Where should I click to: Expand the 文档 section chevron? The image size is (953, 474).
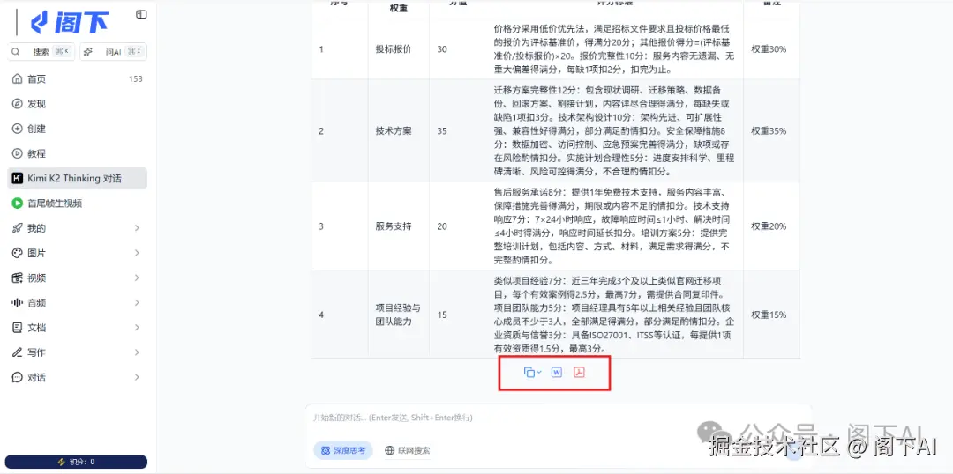pos(137,328)
